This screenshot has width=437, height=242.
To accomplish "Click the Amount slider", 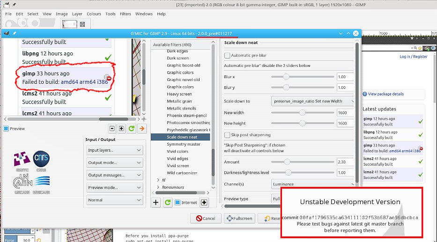I will click(303, 162).
